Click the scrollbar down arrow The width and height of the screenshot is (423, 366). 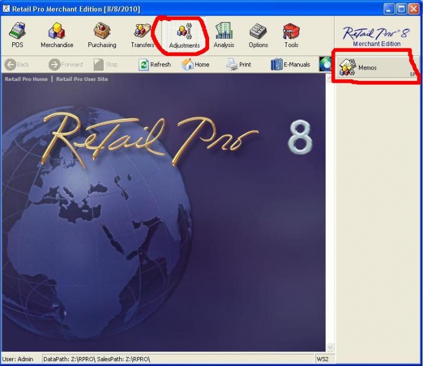click(x=330, y=347)
